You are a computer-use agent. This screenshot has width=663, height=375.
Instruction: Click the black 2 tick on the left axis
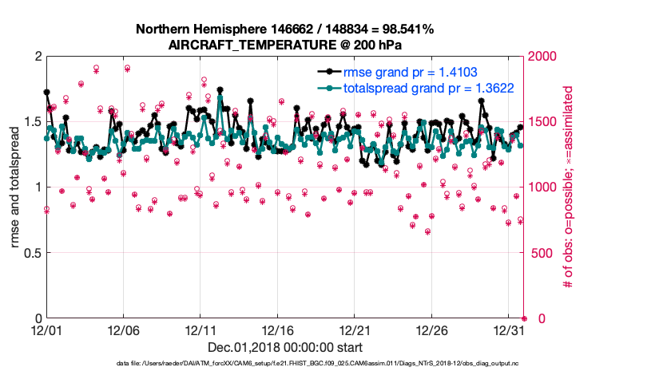click(37, 57)
